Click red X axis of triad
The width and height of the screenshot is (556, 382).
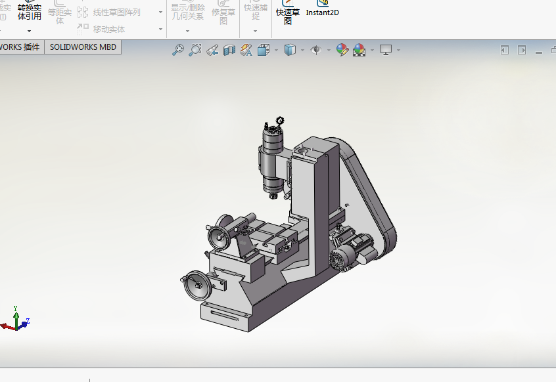pyautogui.click(x=7, y=326)
